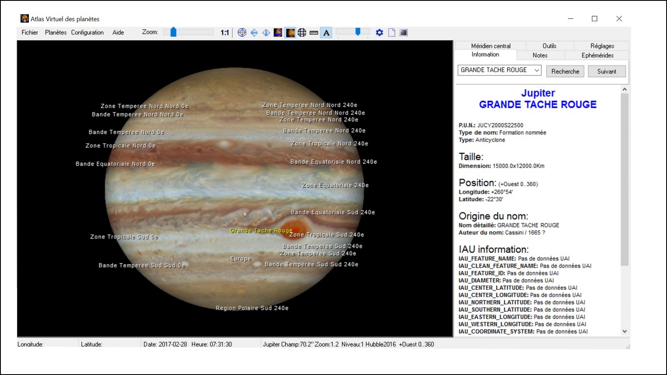Viewport: 667px width, 375px height.
Task: Click the planet rotation icon with blue arrow
Action: (278, 32)
